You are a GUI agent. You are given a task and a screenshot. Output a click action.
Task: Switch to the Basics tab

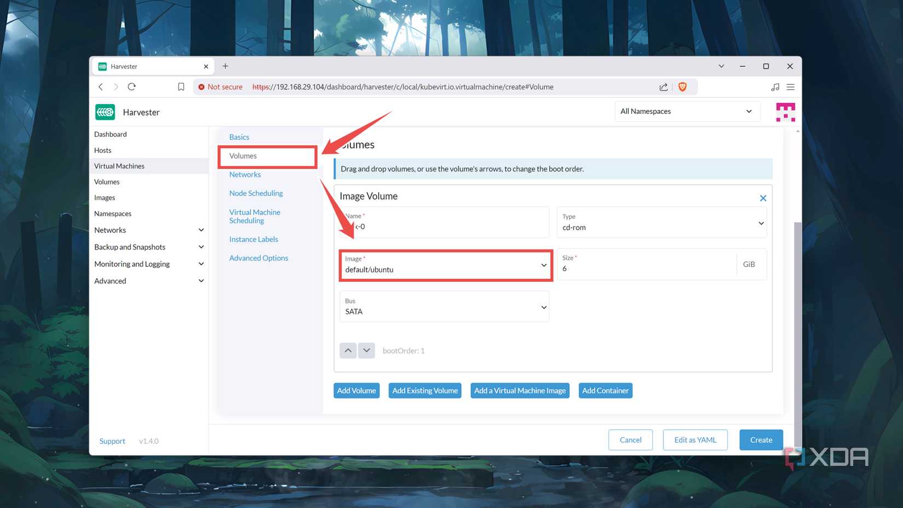(x=239, y=137)
